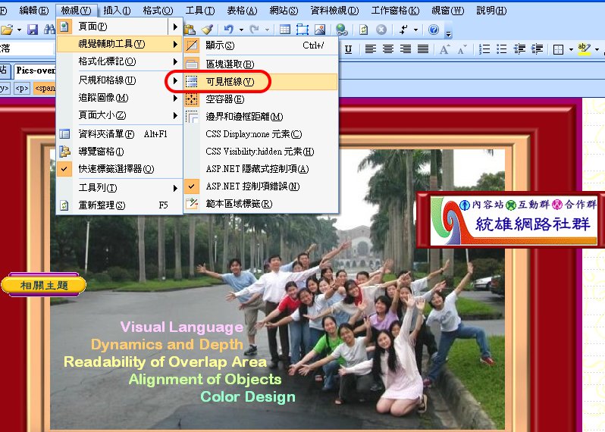Viewport: 605px width, 432px height.
Task: Open the 工作窗格 menu
Action: tap(395, 11)
